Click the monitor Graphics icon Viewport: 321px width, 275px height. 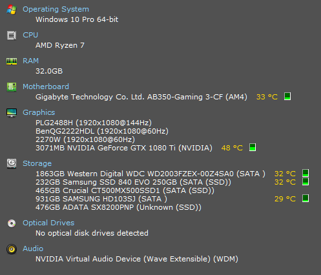pyautogui.click(x=12, y=113)
